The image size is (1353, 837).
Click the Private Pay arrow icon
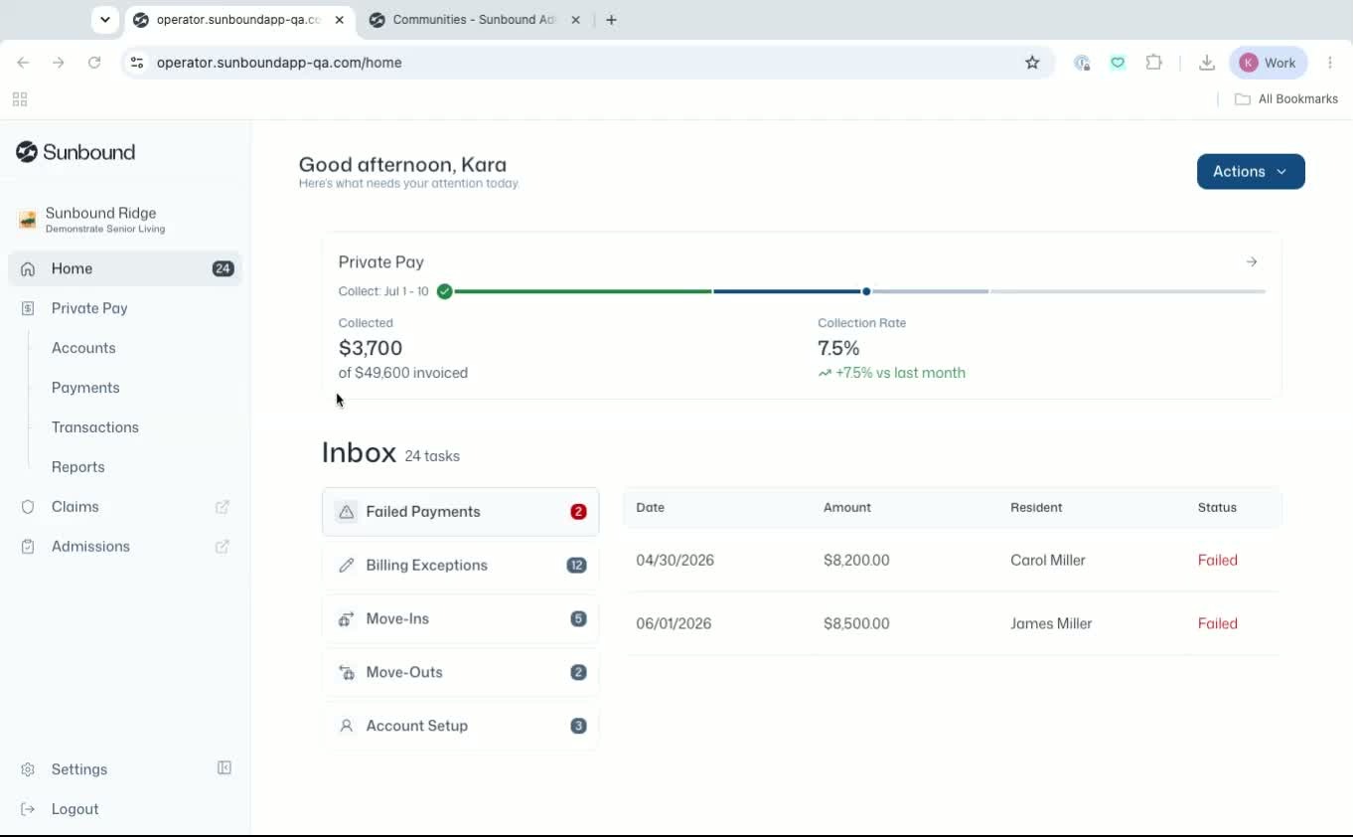(1252, 262)
